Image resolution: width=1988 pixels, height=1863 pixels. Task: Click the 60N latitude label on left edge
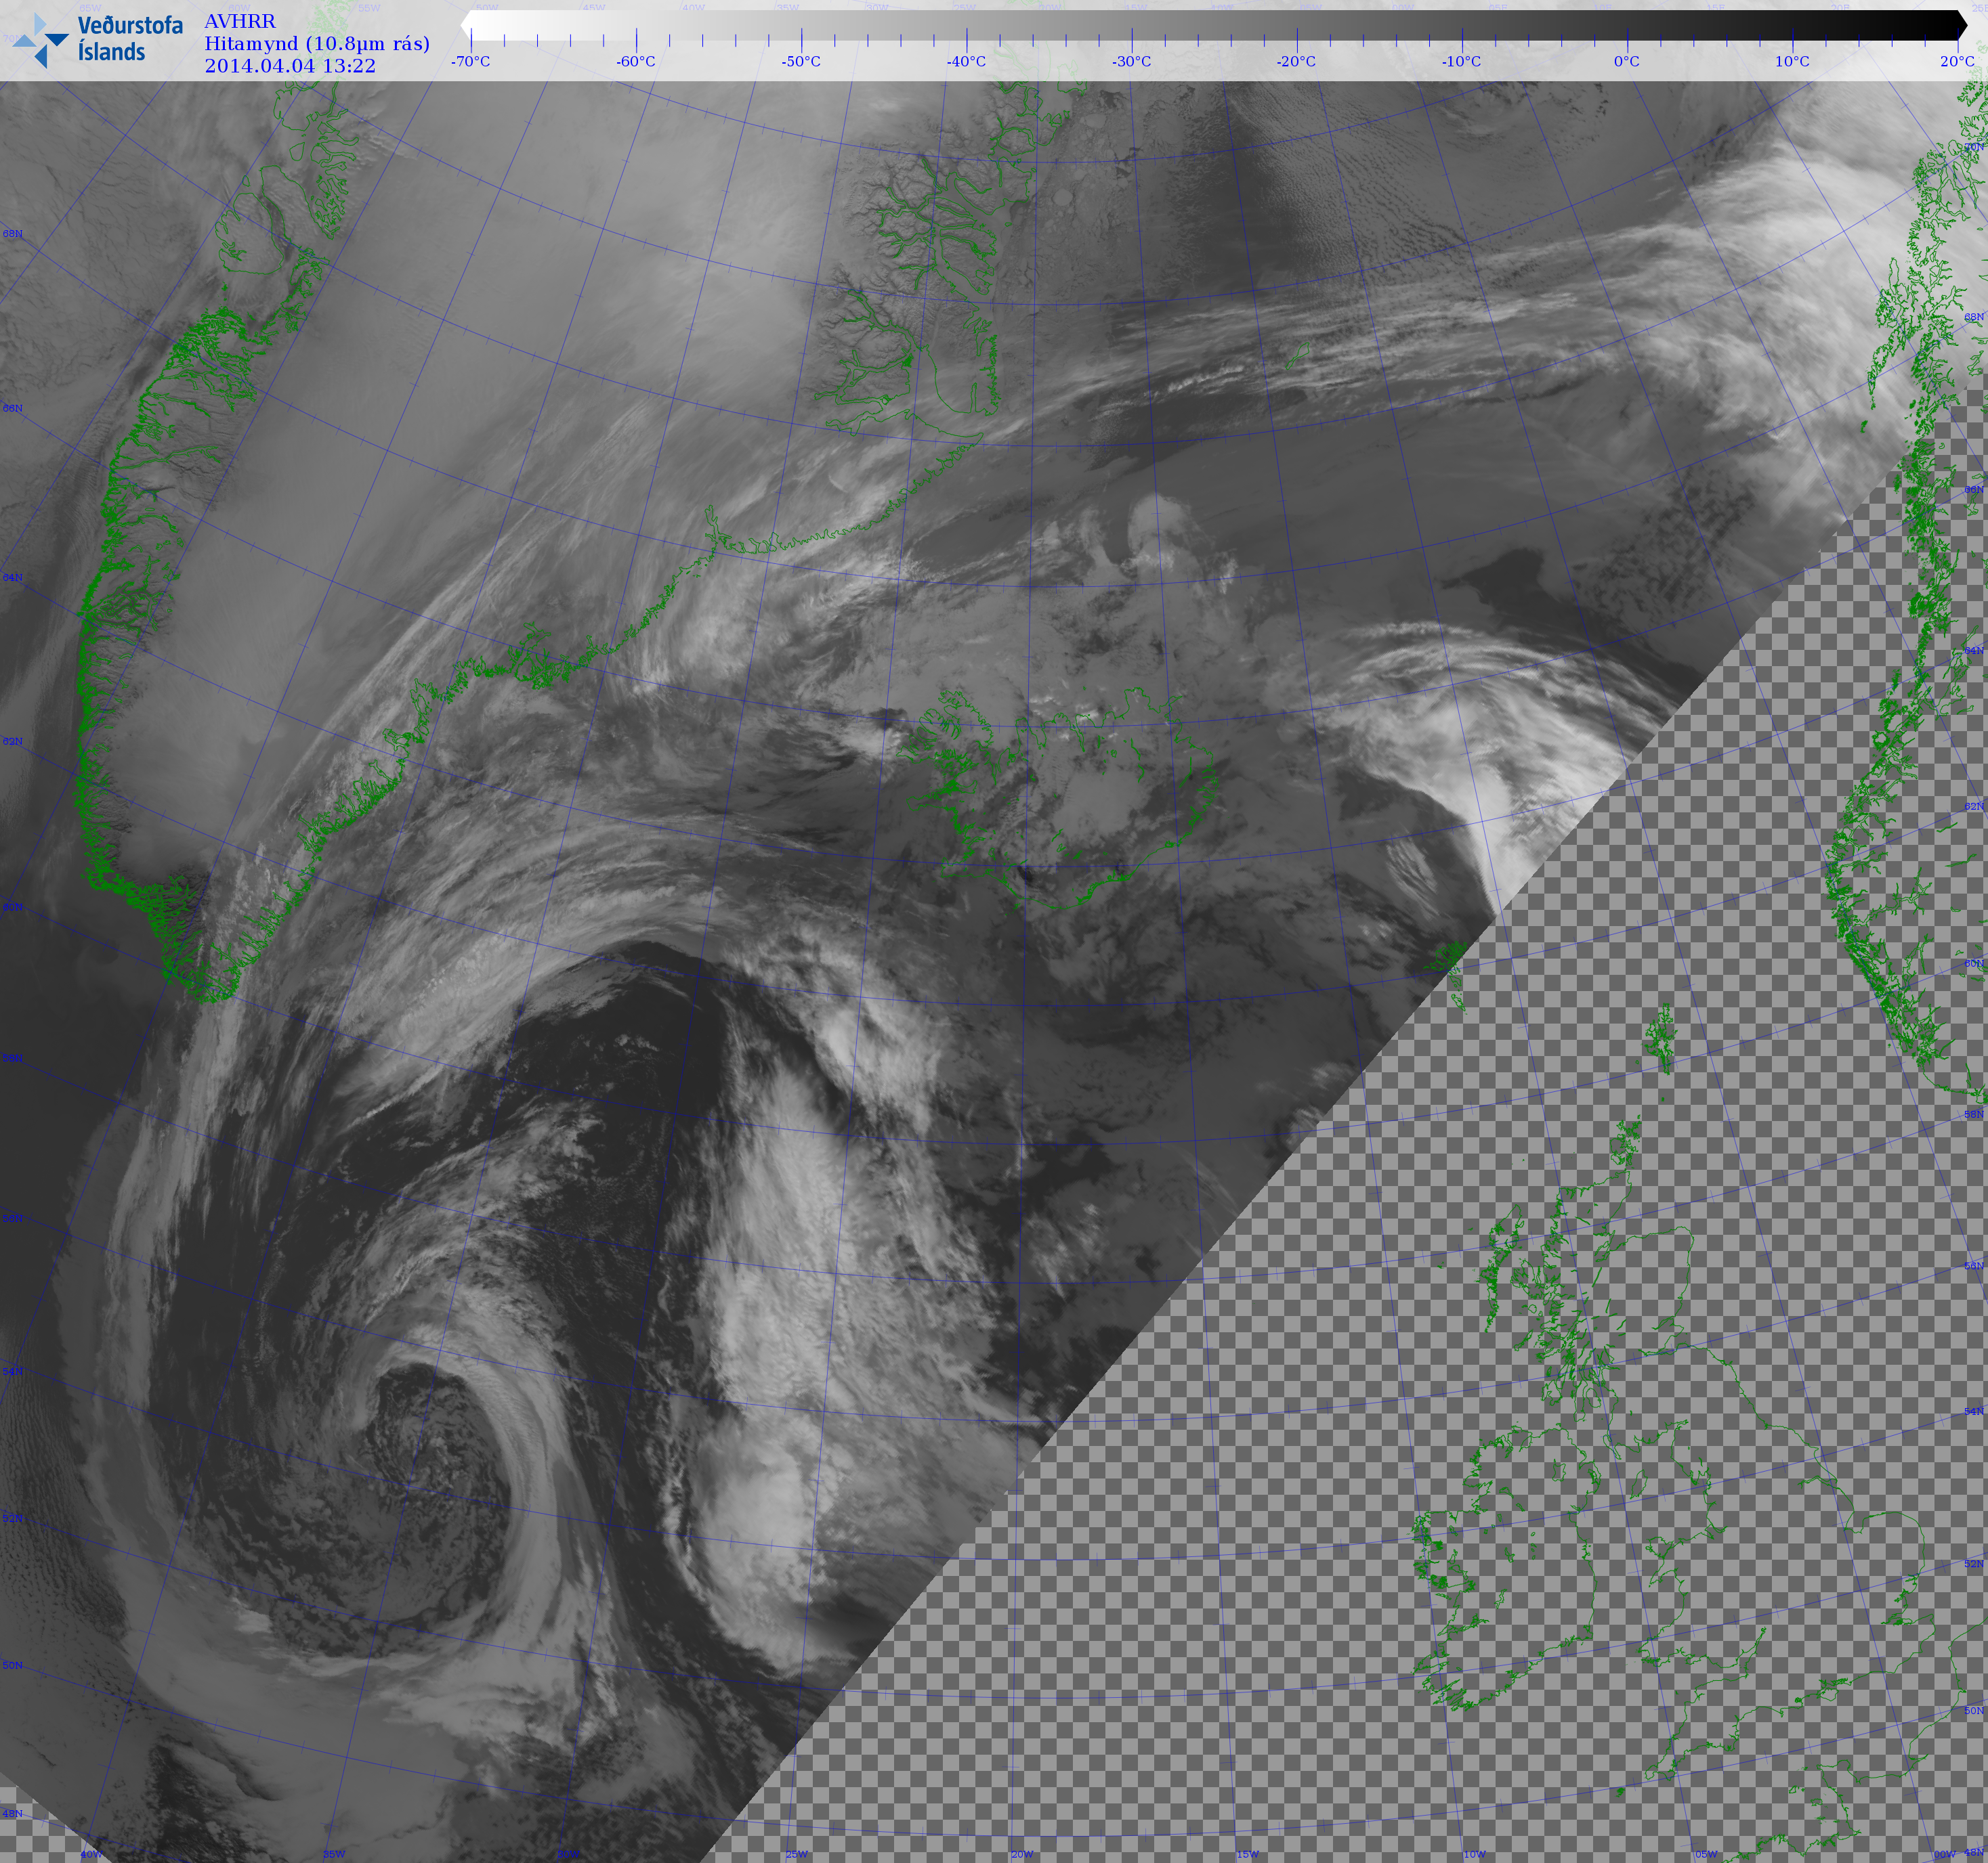tap(12, 908)
